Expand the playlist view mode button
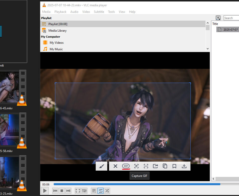 coord(218,18)
